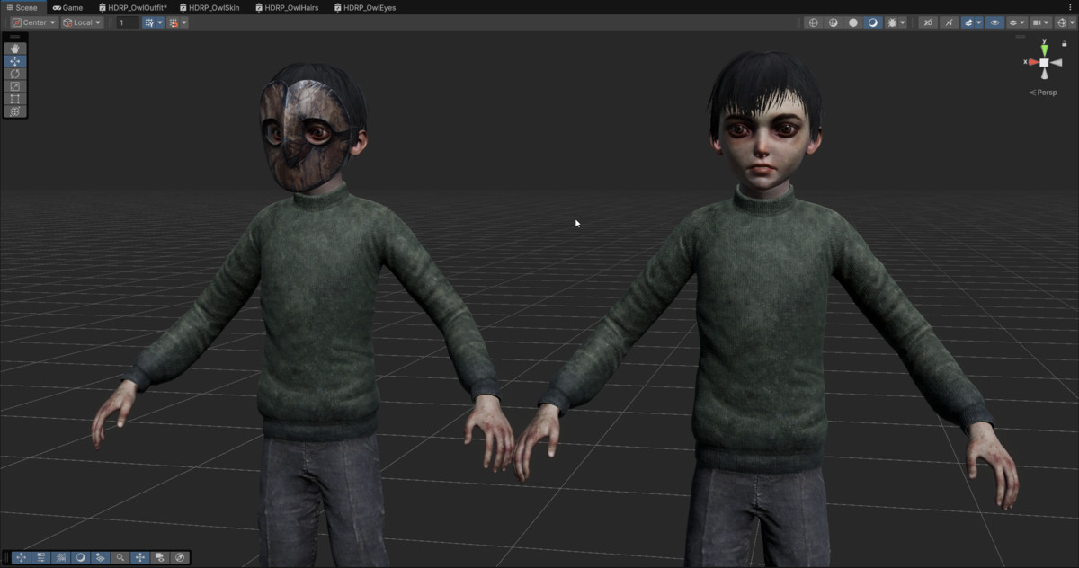Screen dimensions: 1079x568
Task: Click the compass icon in the bottom overlay bar
Action: coord(179,557)
